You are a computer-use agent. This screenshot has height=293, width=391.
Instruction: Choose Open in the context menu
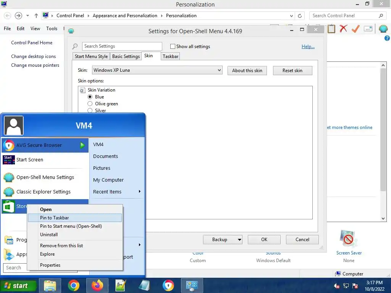75,209
